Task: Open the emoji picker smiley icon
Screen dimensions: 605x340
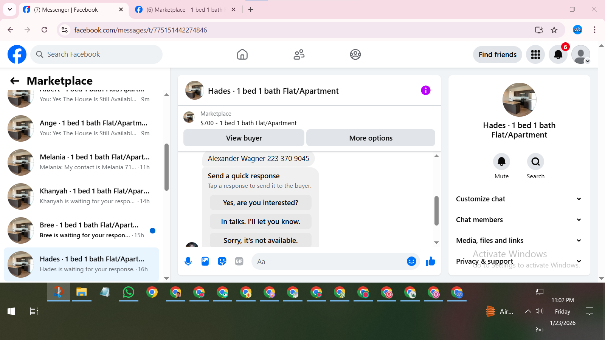Action: click(x=411, y=261)
